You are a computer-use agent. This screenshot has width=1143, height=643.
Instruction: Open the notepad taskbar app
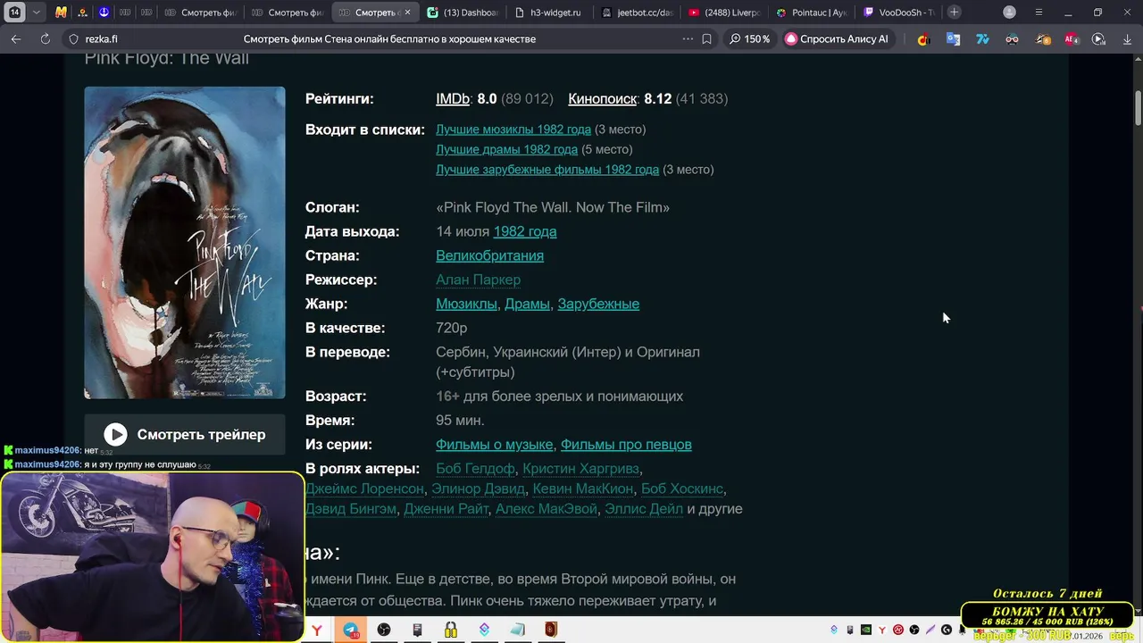click(x=518, y=630)
